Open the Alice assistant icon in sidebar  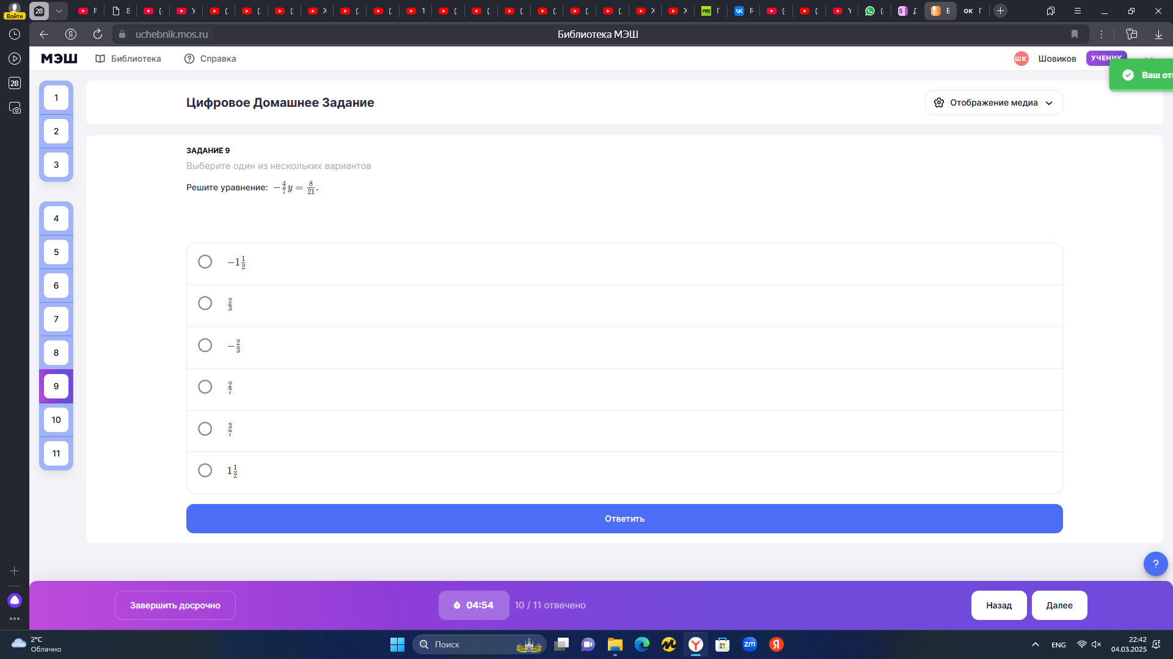point(15,600)
